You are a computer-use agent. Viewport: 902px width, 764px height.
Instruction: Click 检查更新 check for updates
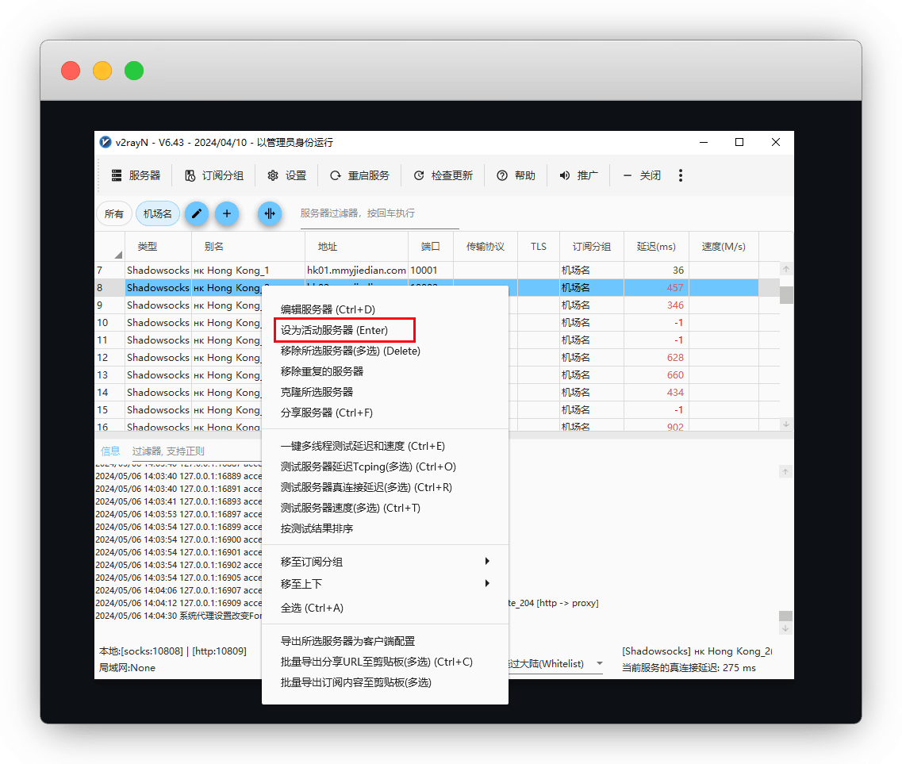(x=443, y=175)
